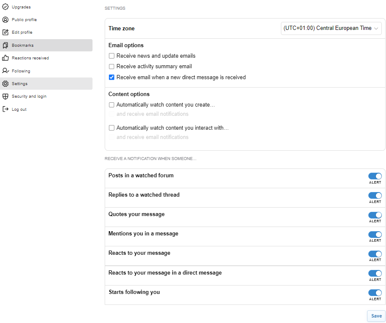The image size is (386, 323).
Task: Enable Receive news and update emails checkbox
Action: (111, 56)
